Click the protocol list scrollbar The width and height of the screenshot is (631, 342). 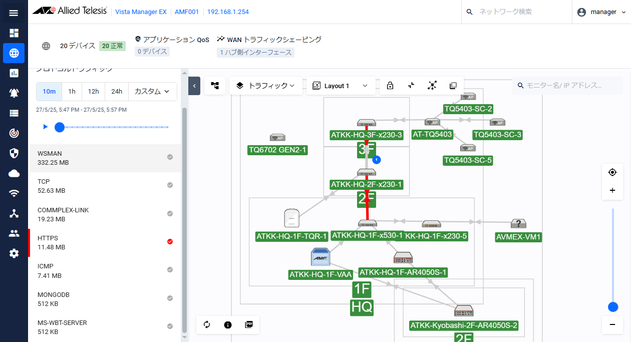pyautogui.click(x=184, y=220)
